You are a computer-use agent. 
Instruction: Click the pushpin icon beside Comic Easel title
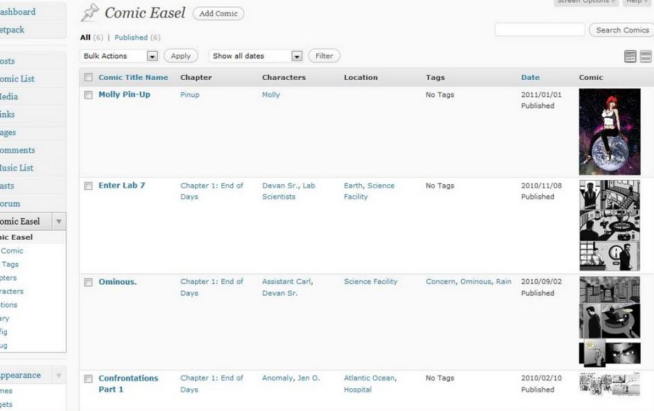tap(89, 12)
